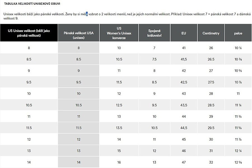Click the women's size 16 cell
This screenshot has height=168, width=252.
[x=119, y=162]
